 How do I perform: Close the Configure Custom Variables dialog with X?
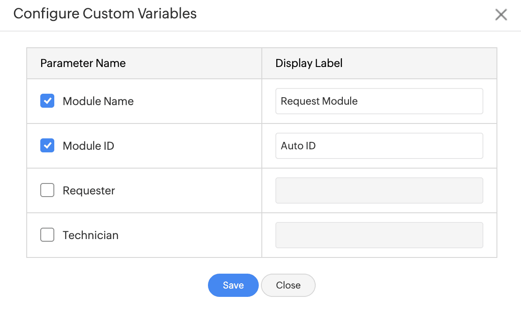(x=501, y=15)
